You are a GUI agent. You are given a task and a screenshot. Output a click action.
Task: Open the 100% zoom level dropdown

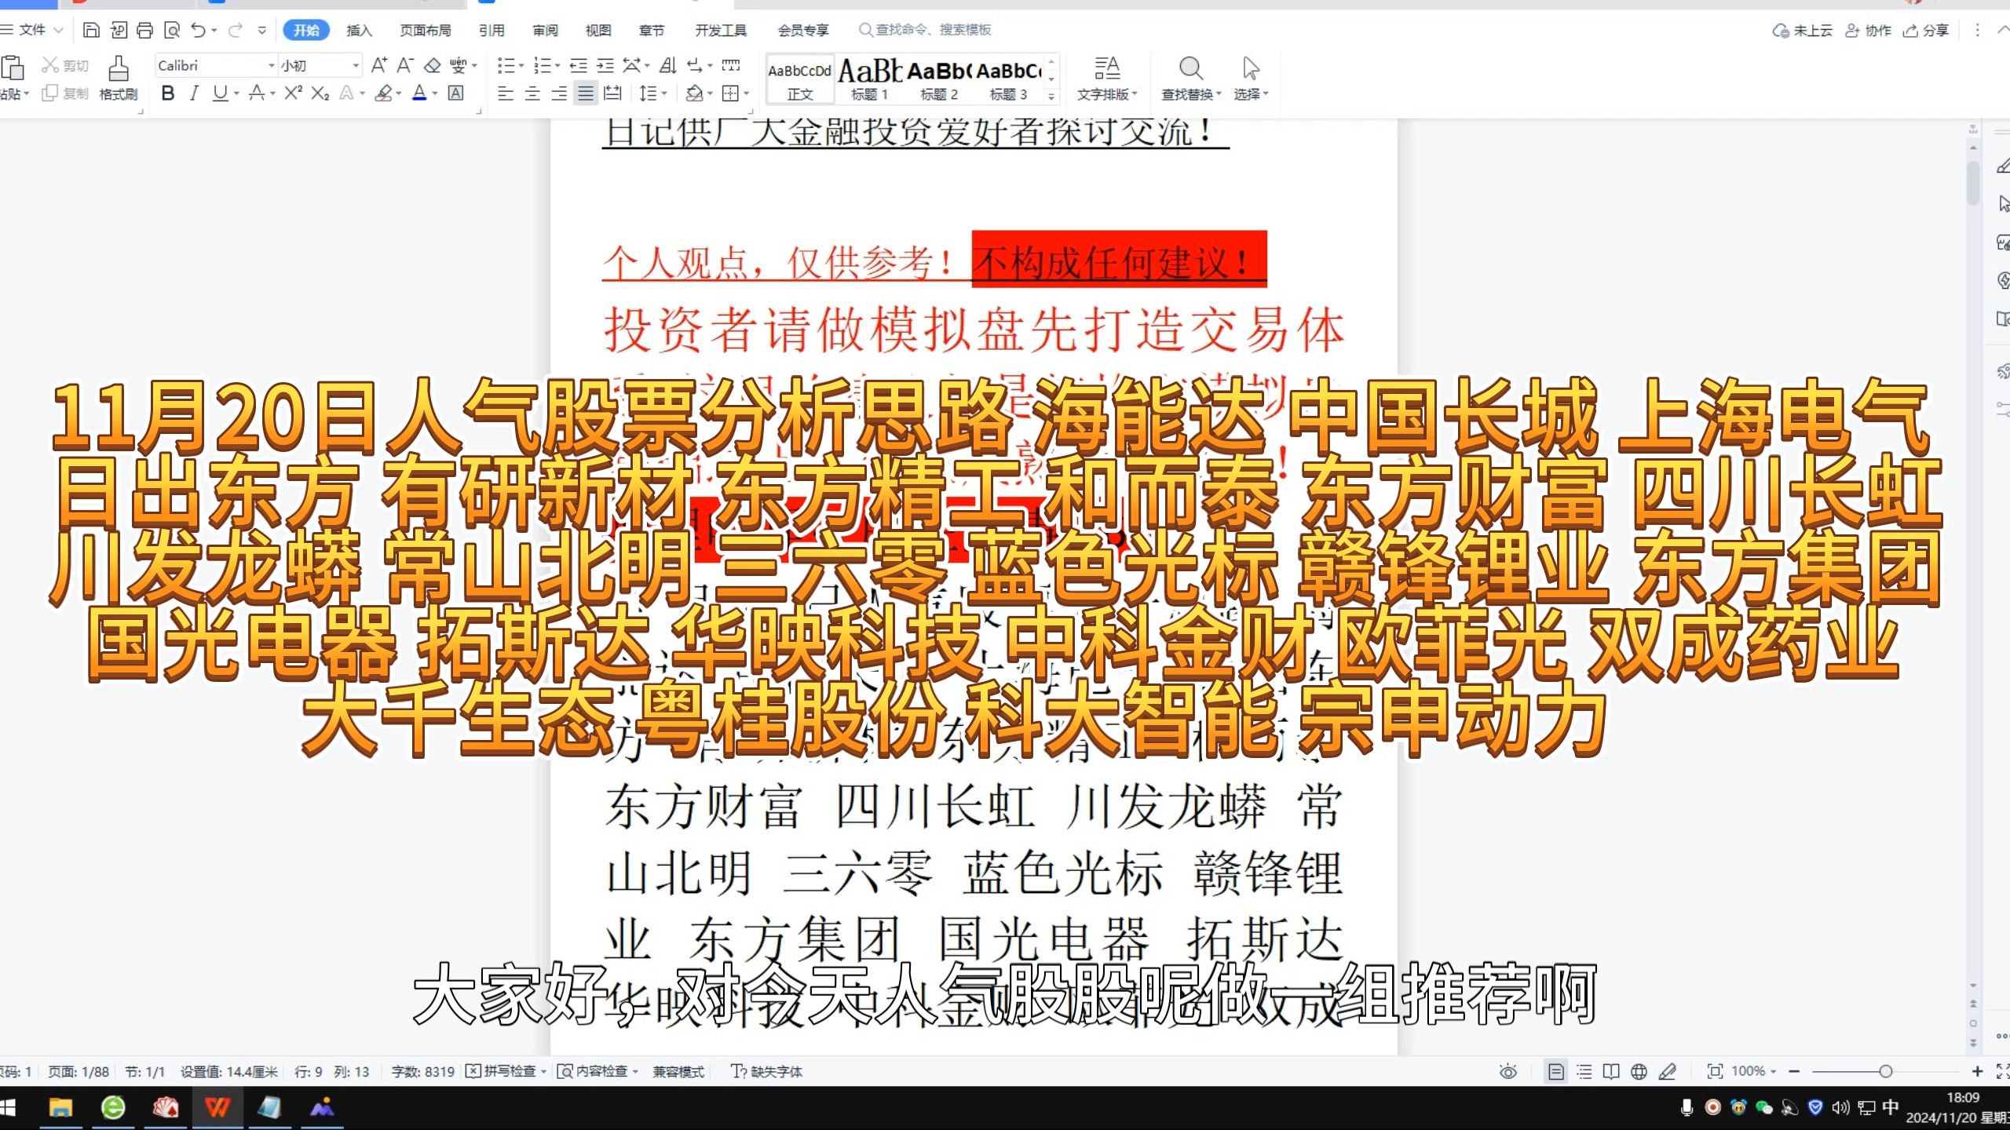pos(1754,1071)
